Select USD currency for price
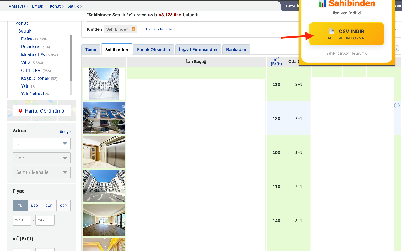This screenshot has height=251, width=402. [35, 206]
